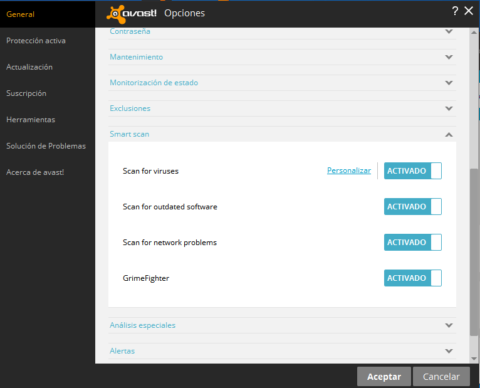Click the scrollbar up arrow
The width and height of the screenshot is (480, 388).
(x=474, y=32)
